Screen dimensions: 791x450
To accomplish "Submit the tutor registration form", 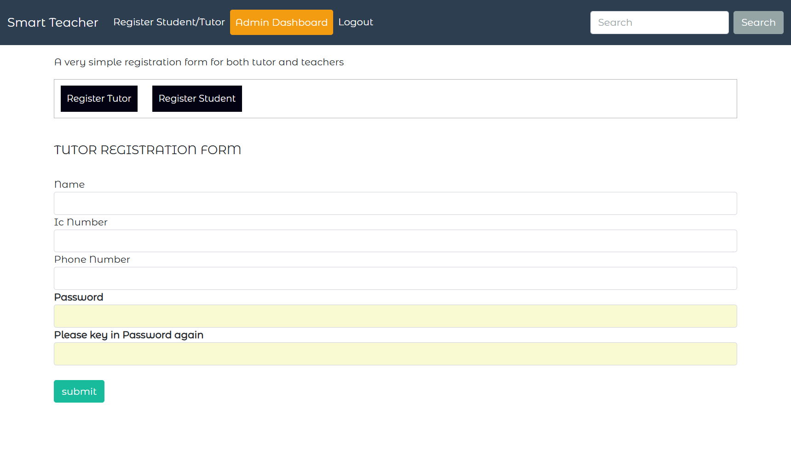I will (79, 392).
